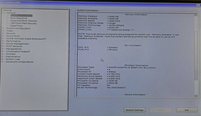Open Date/Time settings
The image size is (201, 116).
pyautogui.click(x=16, y=26)
